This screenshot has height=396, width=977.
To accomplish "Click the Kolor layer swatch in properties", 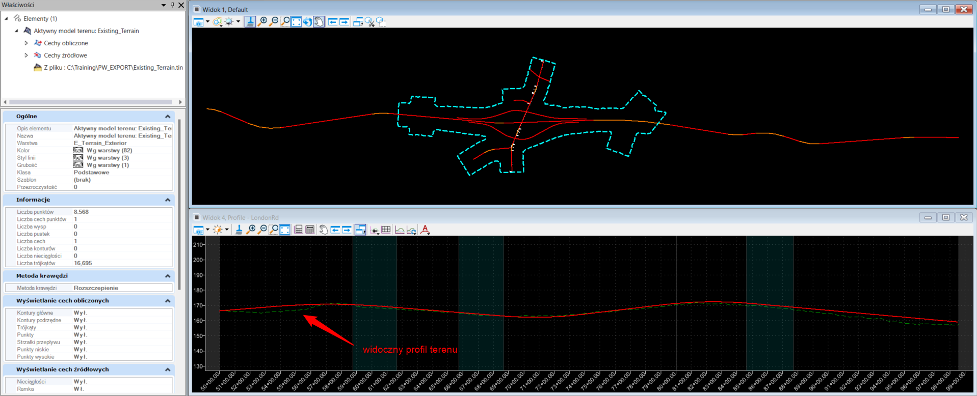I will (x=78, y=151).
